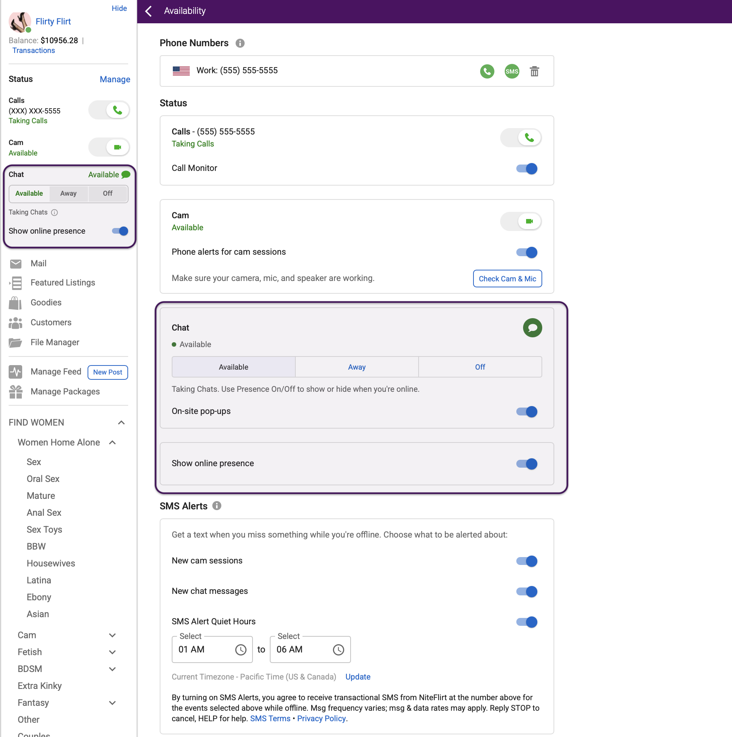Open the 01 AM quiet hours start selector
The image size is (732, 737).
pos(212,649)
